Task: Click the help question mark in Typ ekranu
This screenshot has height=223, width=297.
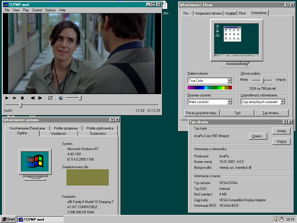Action: (x=285, y=122)
